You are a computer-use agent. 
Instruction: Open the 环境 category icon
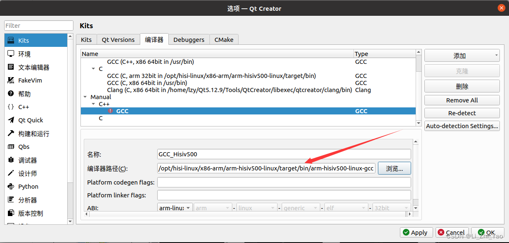11,53
